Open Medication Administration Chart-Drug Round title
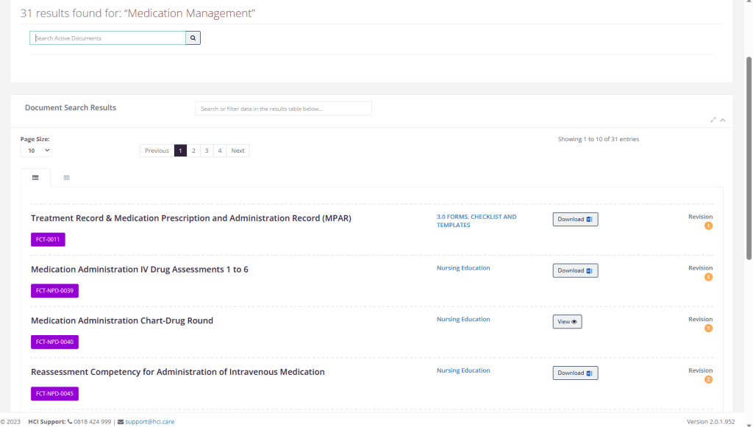This screenshot has height=427, width=753. [122, 320]
